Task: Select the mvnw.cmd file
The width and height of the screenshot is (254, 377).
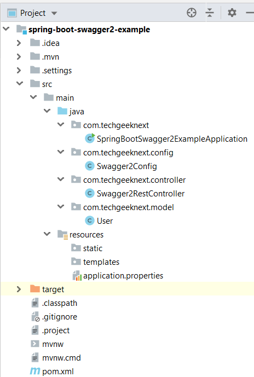Action: [x=61, y=358]
